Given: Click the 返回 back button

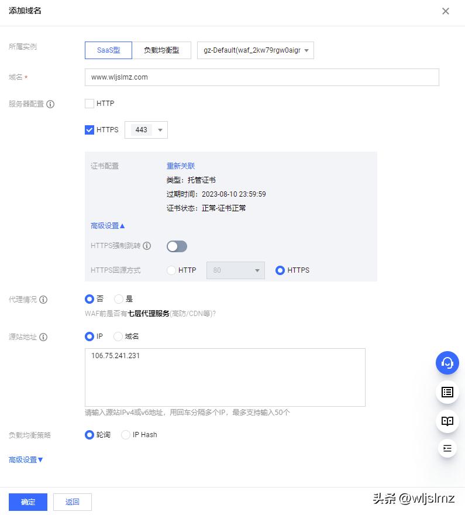Looking at the screenshot, I should click(72, 502).
